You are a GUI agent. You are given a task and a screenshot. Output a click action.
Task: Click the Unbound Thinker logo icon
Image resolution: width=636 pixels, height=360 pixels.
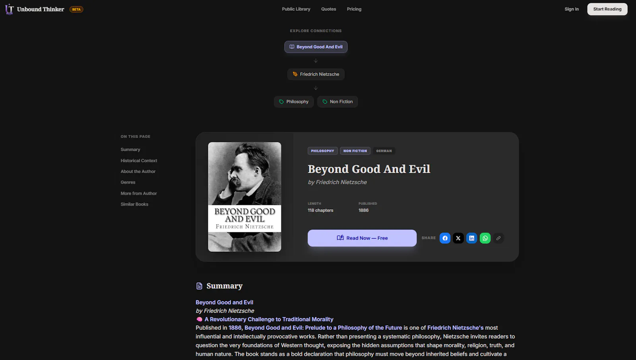(9, 9)
